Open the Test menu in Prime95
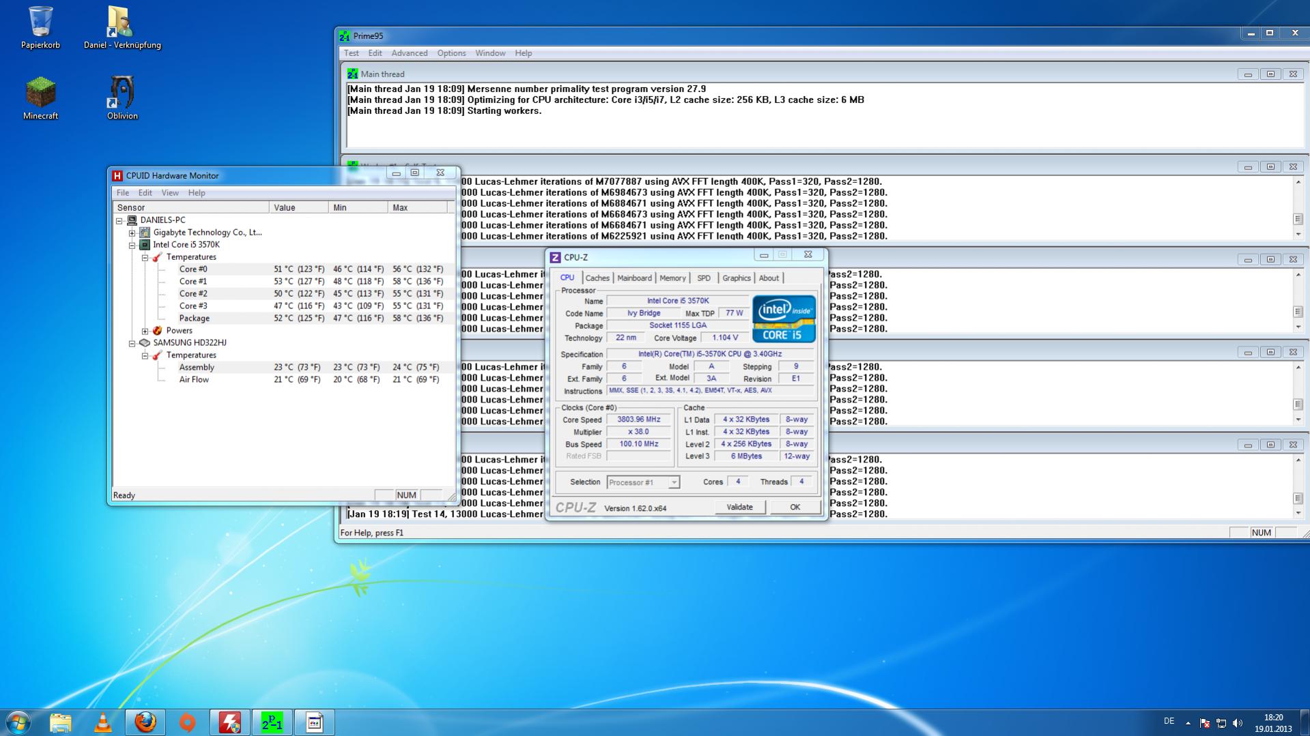1310x736 pixels. (351, 53)
